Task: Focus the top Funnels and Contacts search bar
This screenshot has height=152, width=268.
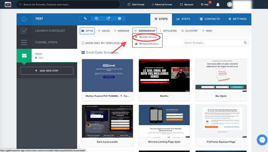Action: pyautogui.click(x=68, y=5)
